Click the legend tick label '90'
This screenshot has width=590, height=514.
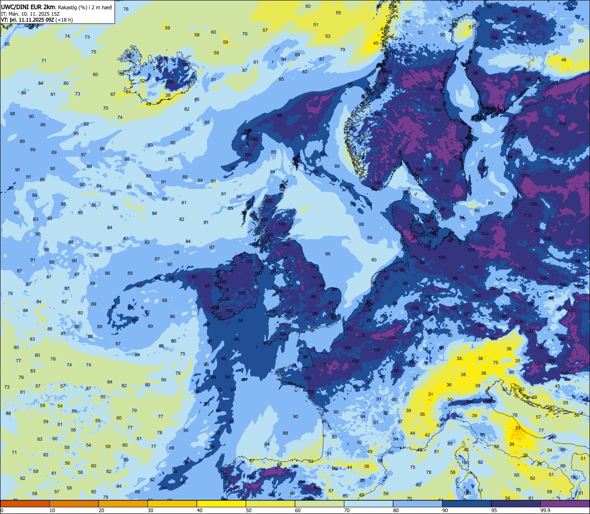pos(445,510)
